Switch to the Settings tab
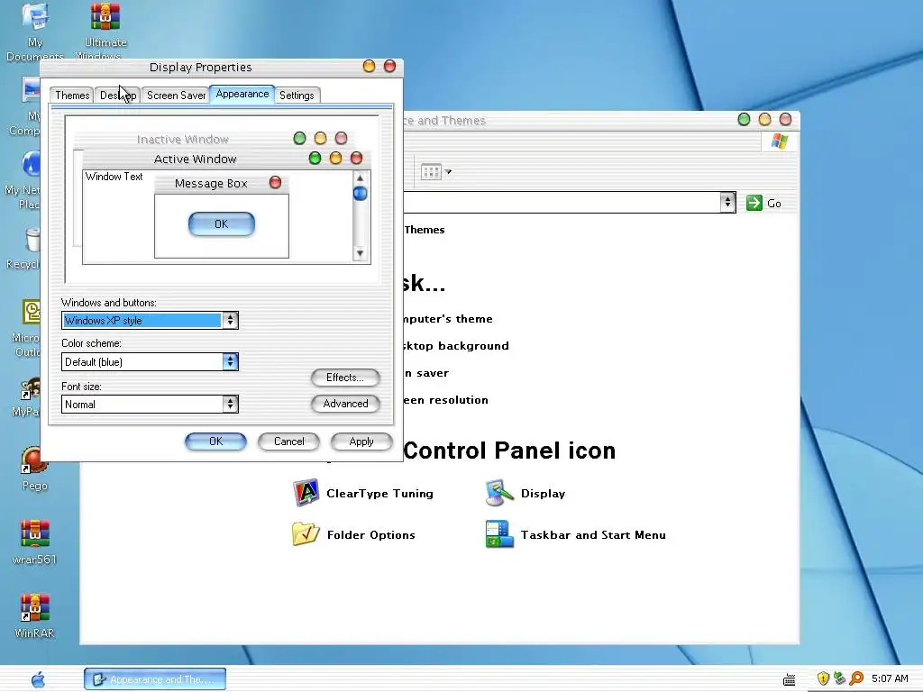Screen dimensions: 923x692 tap(297, 96)
